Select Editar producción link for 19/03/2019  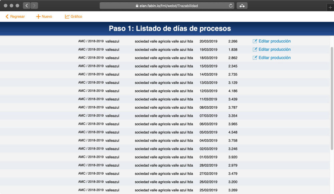tap(275, 50)
